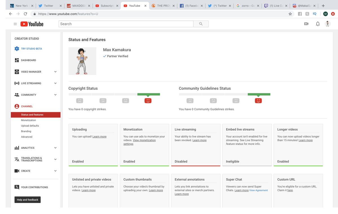Click the here link to claim custom URL

(290, 190)
